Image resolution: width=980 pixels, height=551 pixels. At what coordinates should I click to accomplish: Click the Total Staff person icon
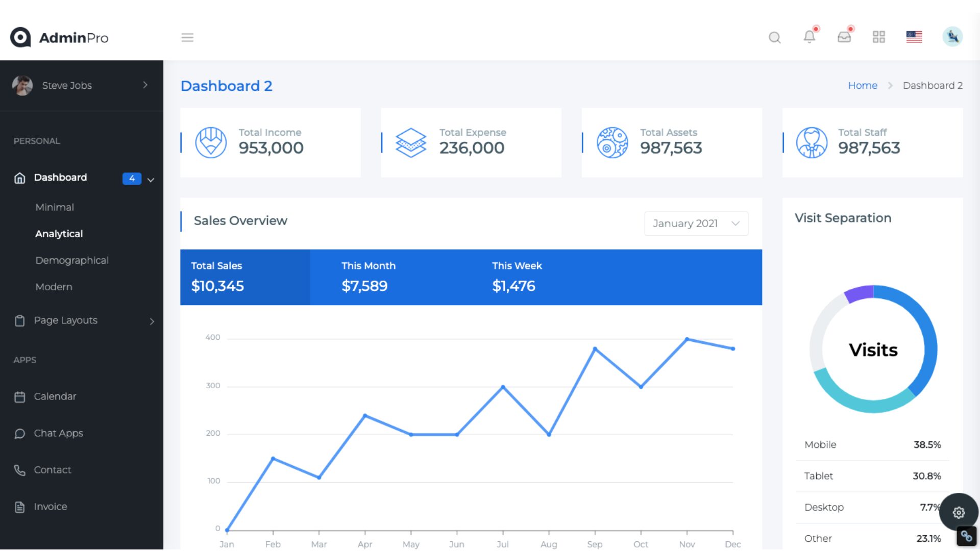pyautogui.click(x=812, y=142)
